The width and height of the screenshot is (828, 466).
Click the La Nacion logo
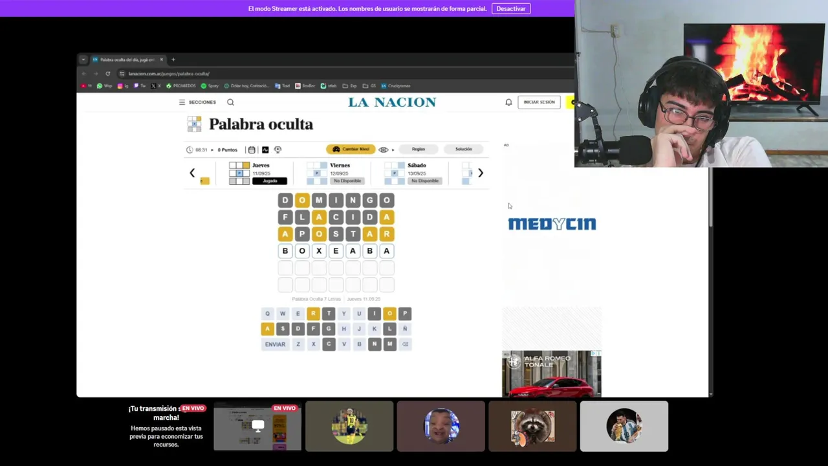click(x=392, y=102)
